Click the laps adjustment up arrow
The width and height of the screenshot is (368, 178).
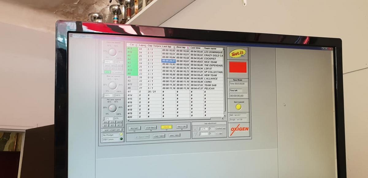(x=195, y=129)
